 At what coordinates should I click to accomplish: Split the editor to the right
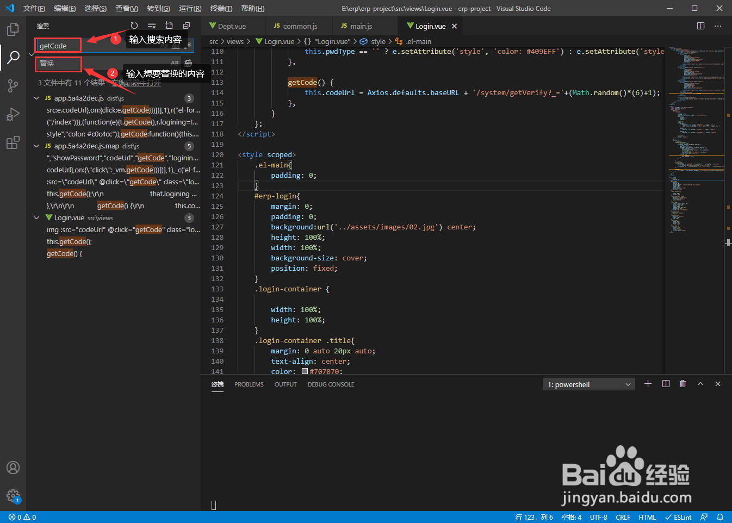coord(700,26)
